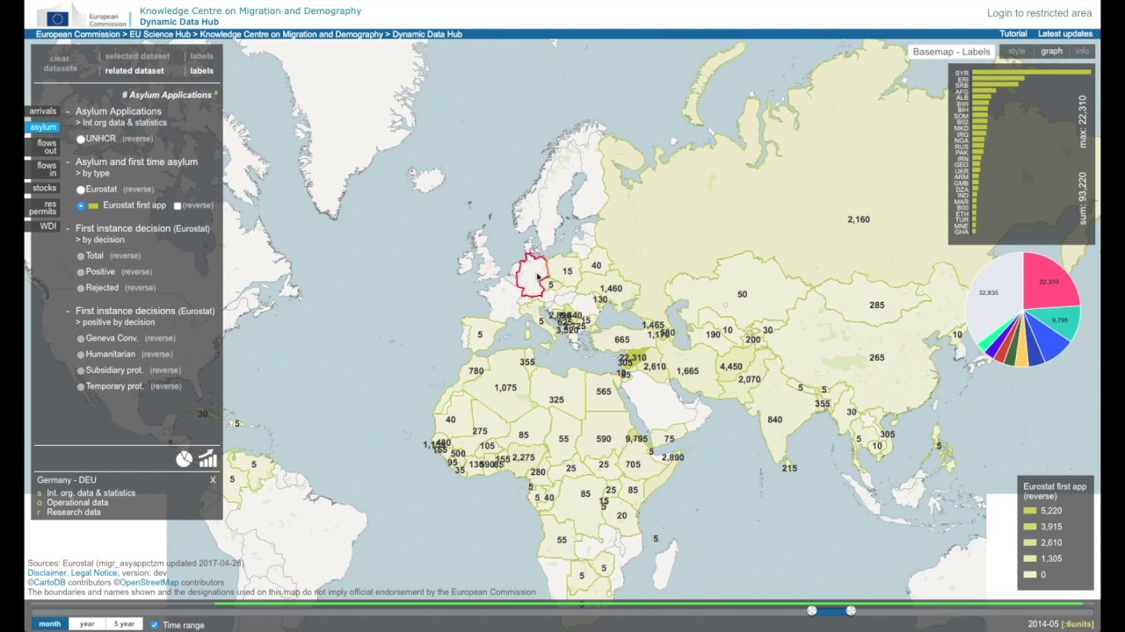
Task: Collapse the First instance decision group
Action: point(68,228)
